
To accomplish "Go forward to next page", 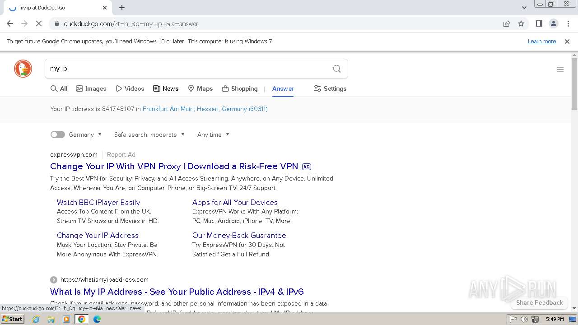I will point(24,23).
